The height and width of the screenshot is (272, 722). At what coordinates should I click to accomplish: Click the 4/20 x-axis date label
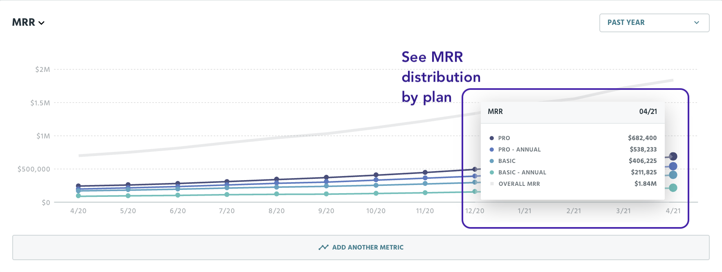point(78,211)
